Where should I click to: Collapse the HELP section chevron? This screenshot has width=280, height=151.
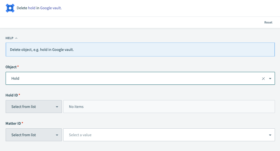[x=16, y=38]
